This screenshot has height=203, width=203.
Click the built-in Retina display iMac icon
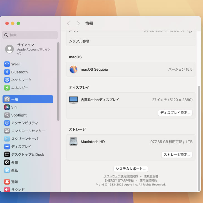tap(73, 100)
